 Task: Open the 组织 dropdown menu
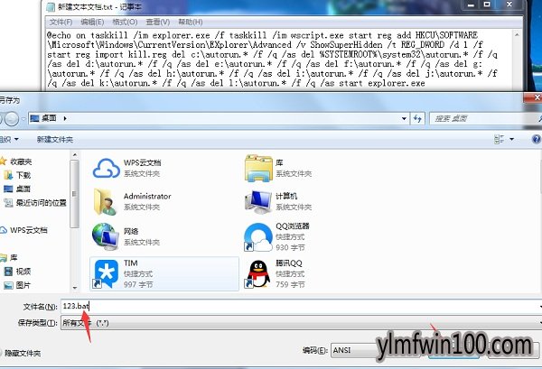pos(9,140)
